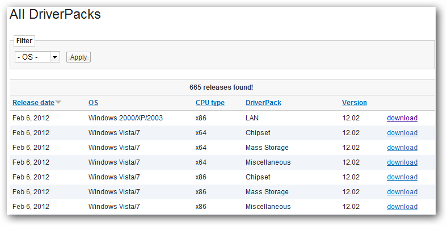The width and height of the screenshot is (447, 226).
Task: Click 'Mass Storage' in the x64 row
Action: (267, 148)
